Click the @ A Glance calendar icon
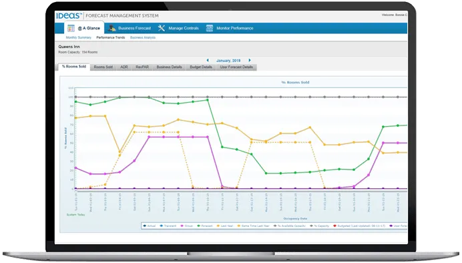Viewport: 462px width, 263px height. (x=71, y=28)
